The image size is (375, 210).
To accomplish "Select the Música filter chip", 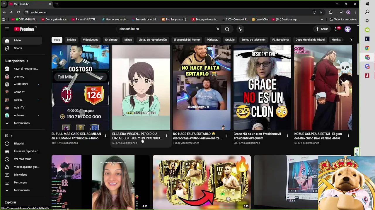I will [x=71, y=40].
